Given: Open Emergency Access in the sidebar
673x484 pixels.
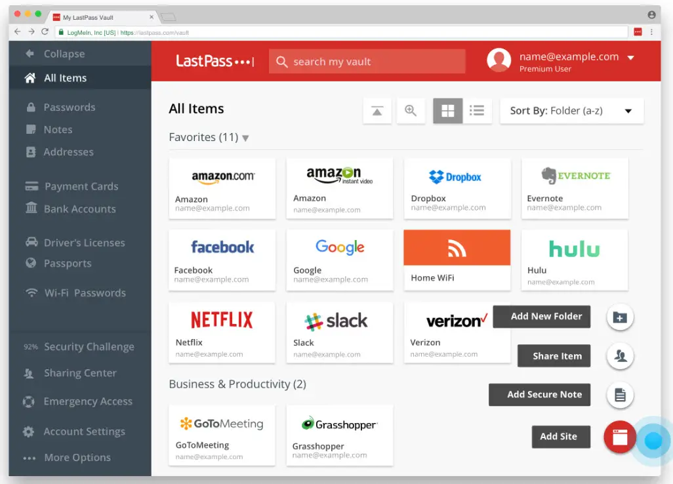Looking at the screenshot, I should tap(88, 401).
